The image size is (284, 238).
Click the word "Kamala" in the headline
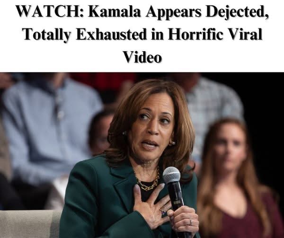114,12
